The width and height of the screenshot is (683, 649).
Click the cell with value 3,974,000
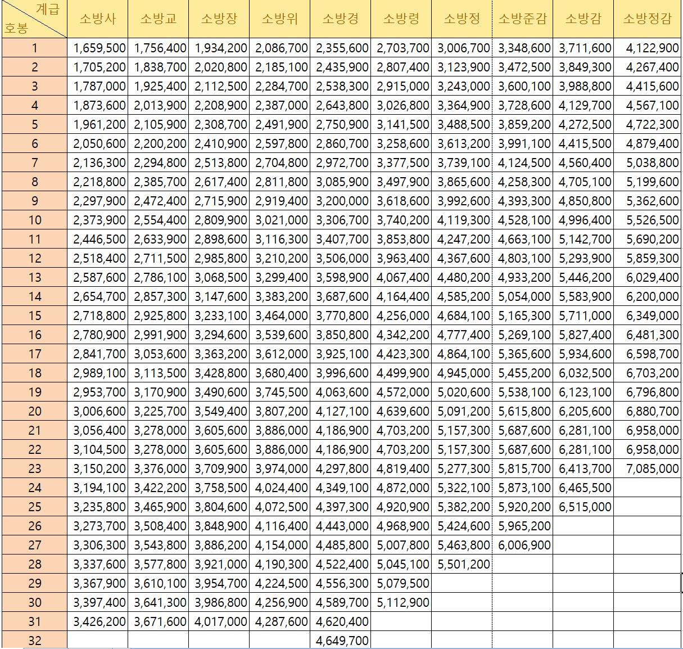[280, 468]
